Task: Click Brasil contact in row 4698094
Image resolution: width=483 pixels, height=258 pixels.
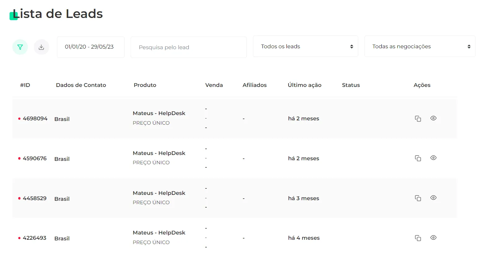Action: pos(62,119)
